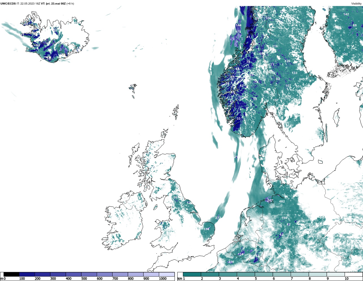Click the value "133" in Sweden

pos(294,73)
